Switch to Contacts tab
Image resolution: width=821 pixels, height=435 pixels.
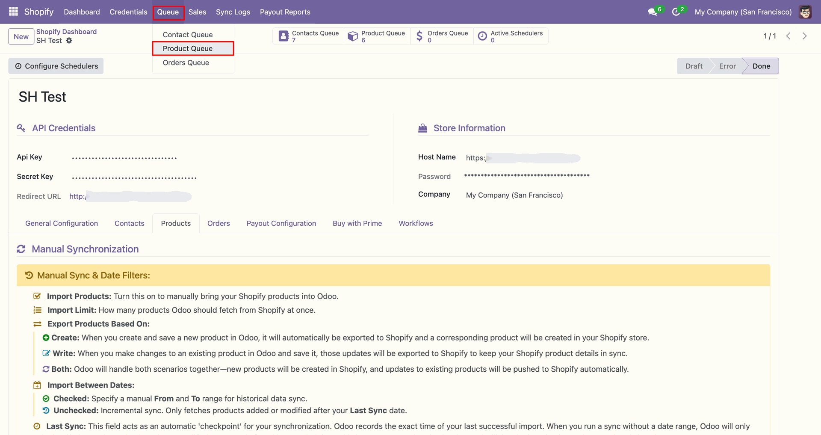(129, 223)
